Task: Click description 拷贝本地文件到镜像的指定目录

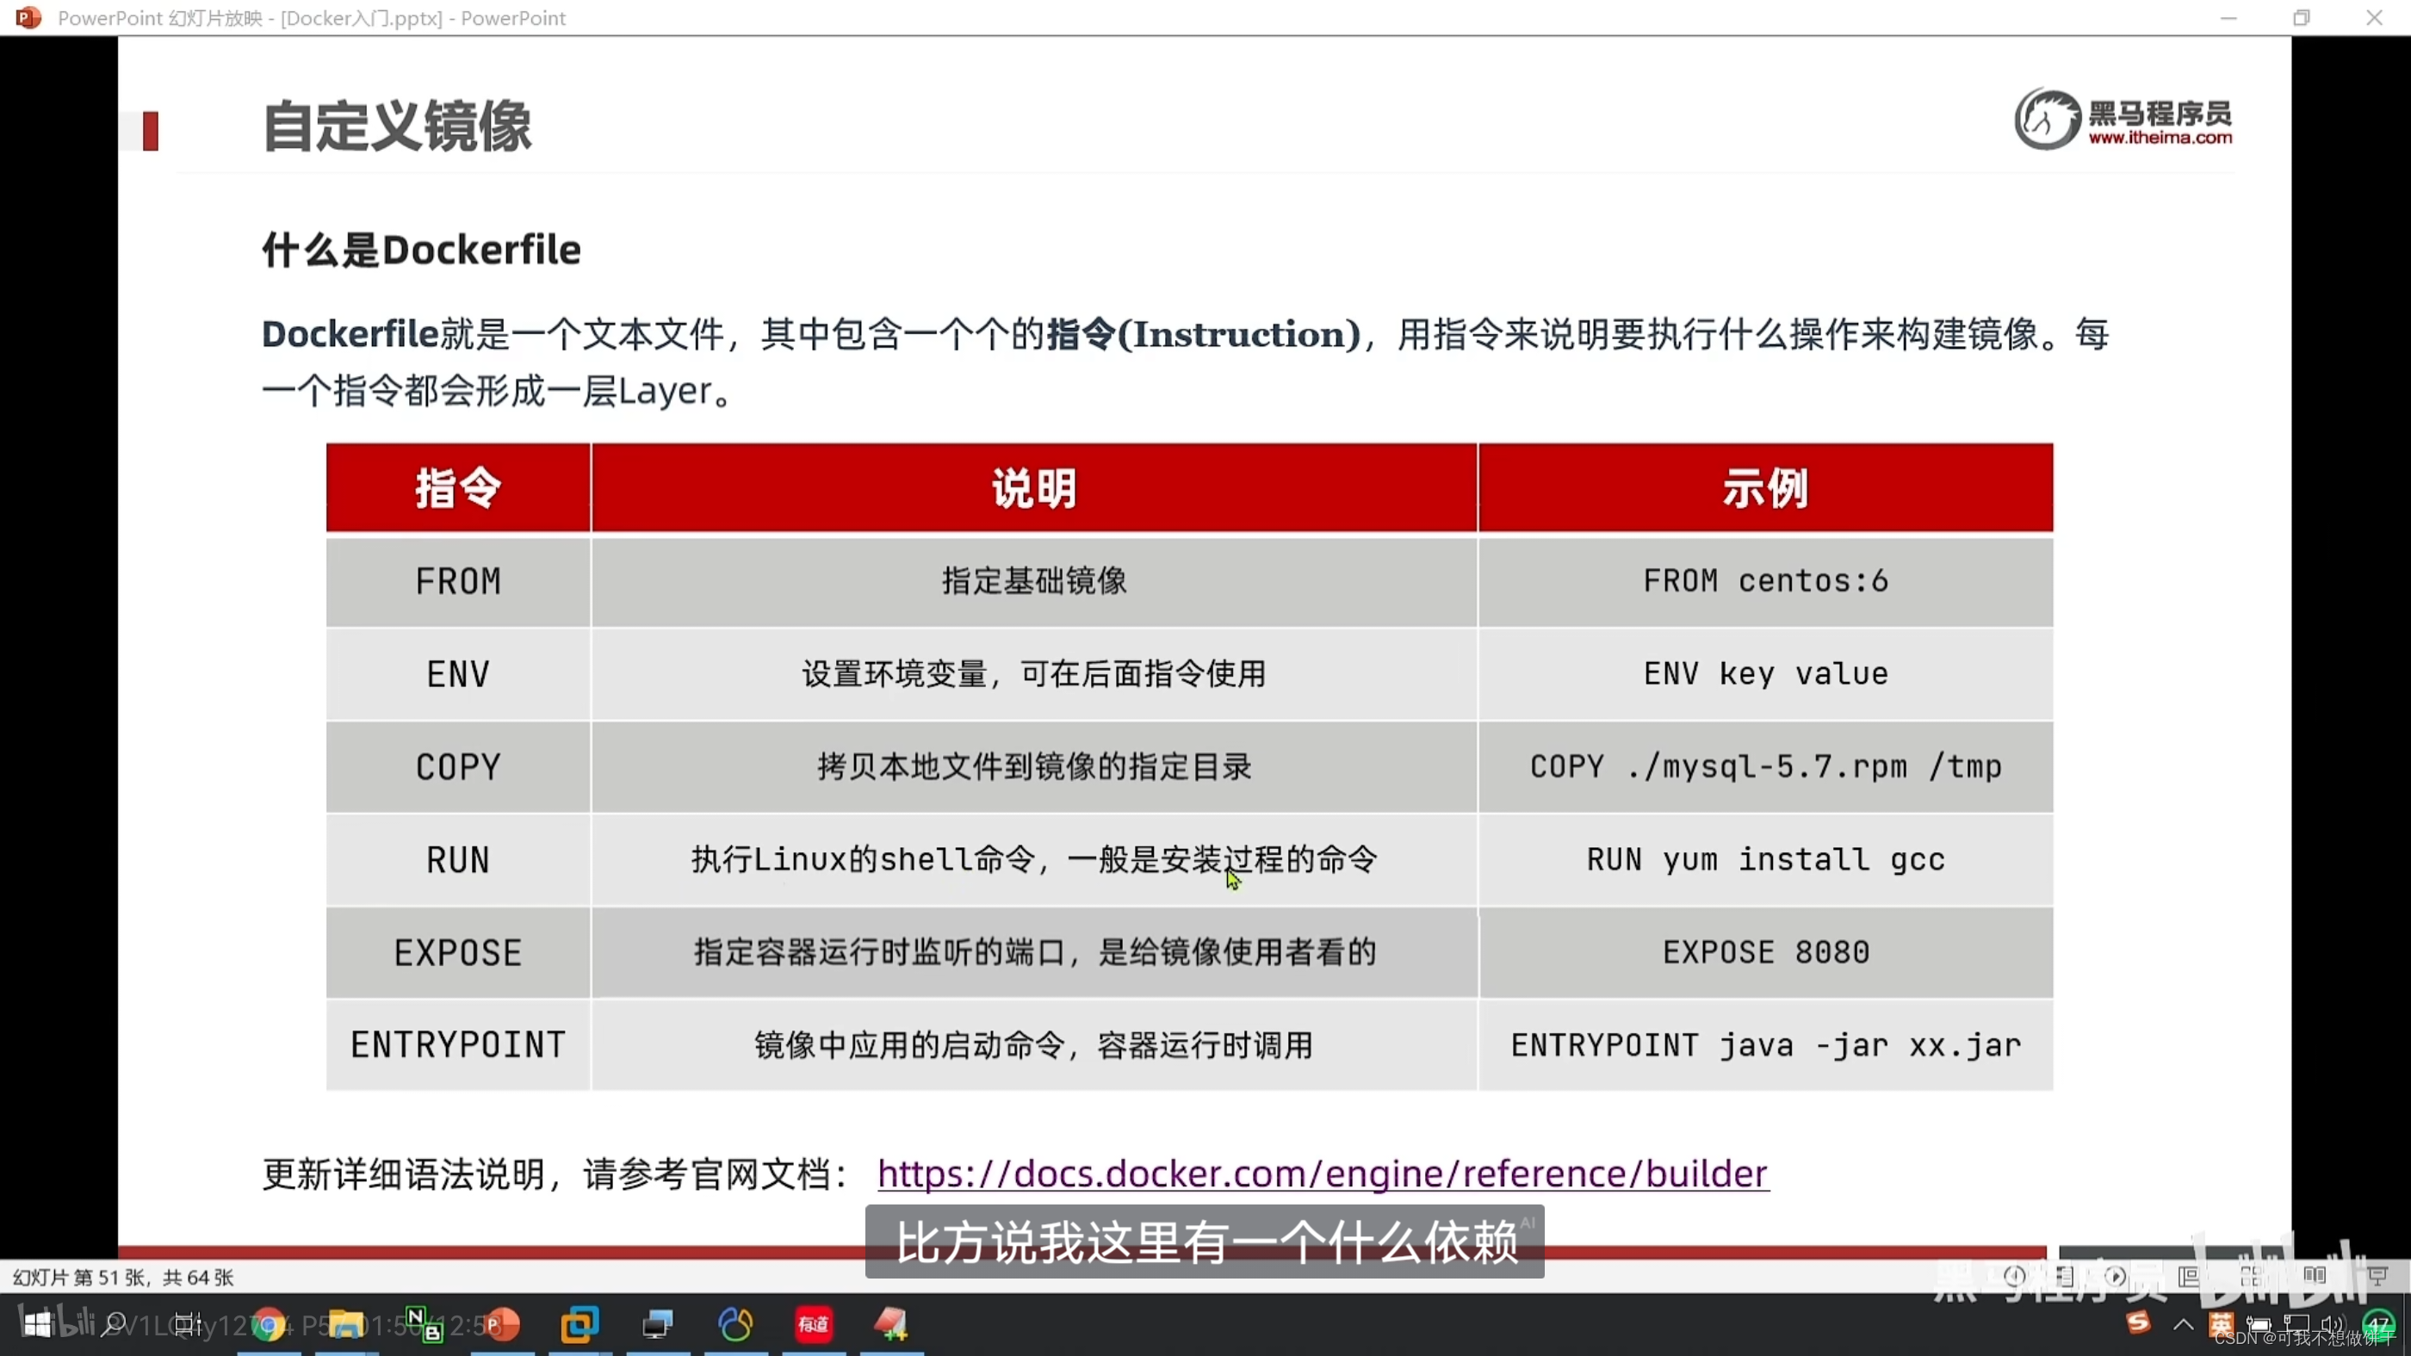Action: pyautogui.click(x=1034, y=766)
